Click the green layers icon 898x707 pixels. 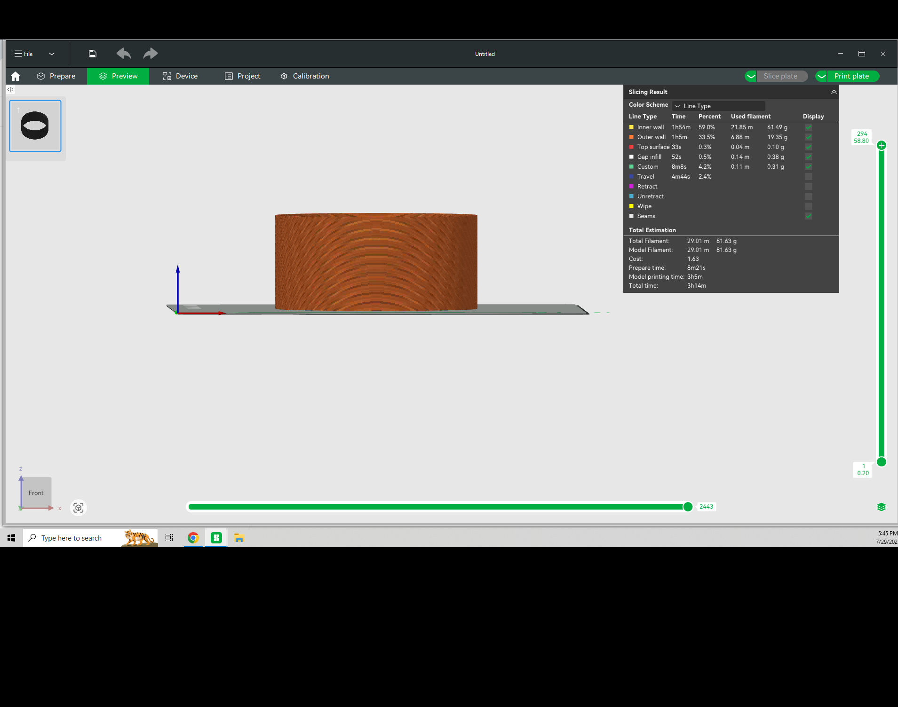(882, 507)
